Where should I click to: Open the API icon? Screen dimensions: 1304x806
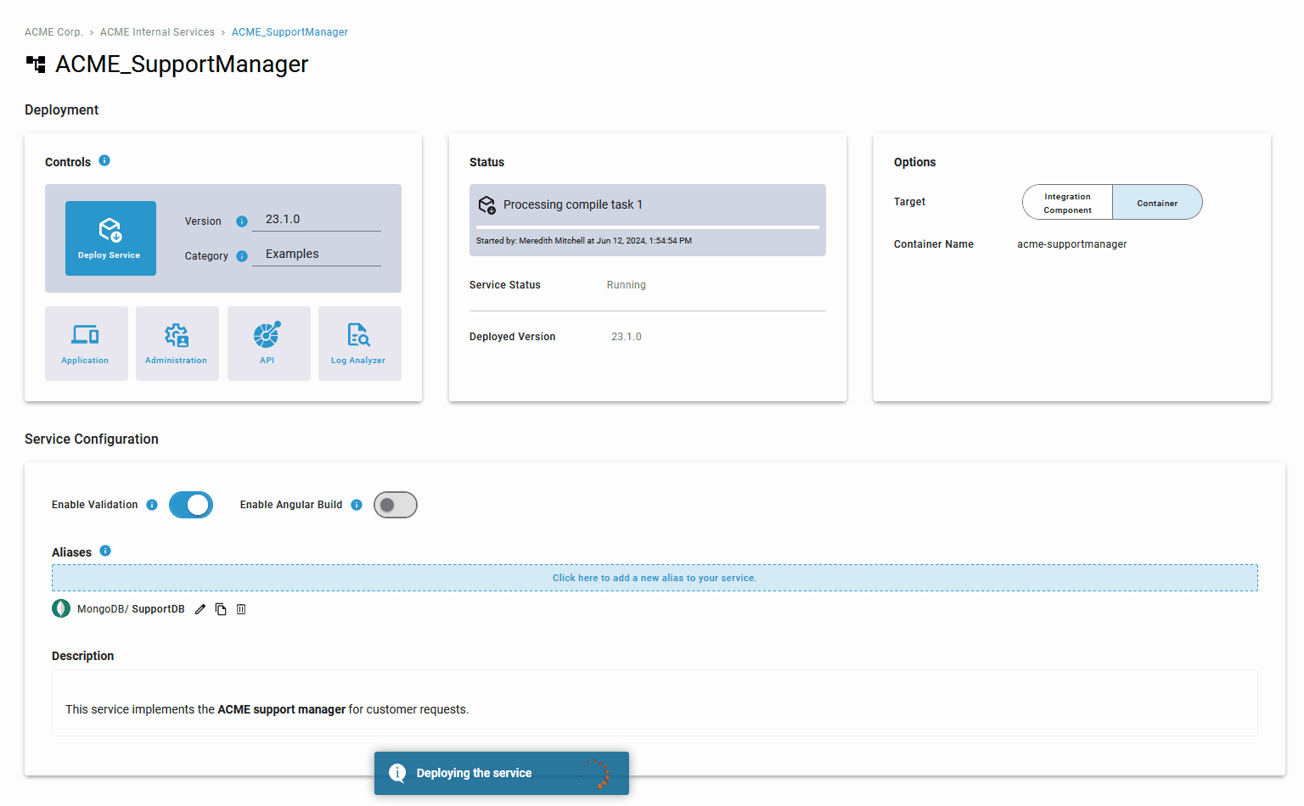268,343
